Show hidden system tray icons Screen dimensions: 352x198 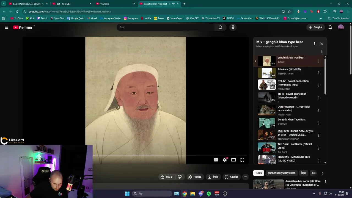(x=314, y=194)
